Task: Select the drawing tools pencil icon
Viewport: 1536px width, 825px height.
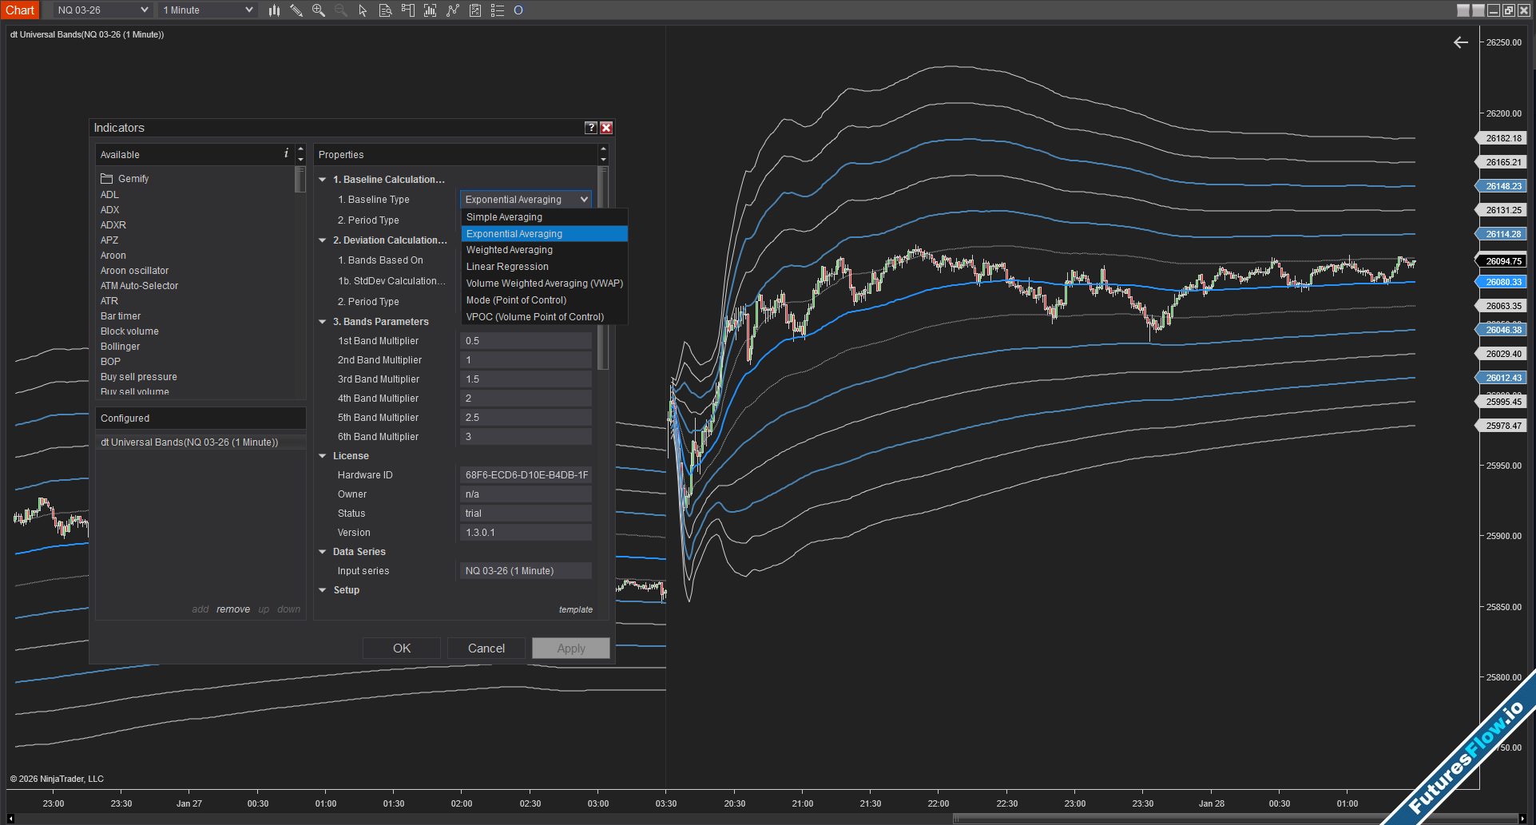Action: (296, 10)
